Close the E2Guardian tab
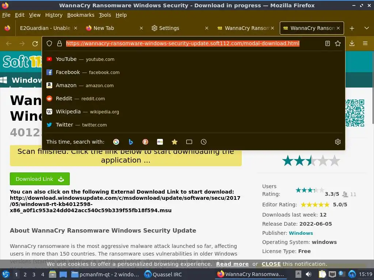374x280 pixels. [76, 28]
